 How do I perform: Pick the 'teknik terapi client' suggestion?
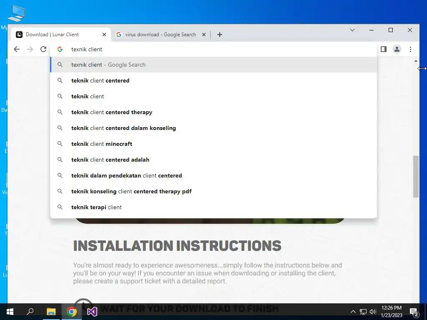tap(213, 207)
